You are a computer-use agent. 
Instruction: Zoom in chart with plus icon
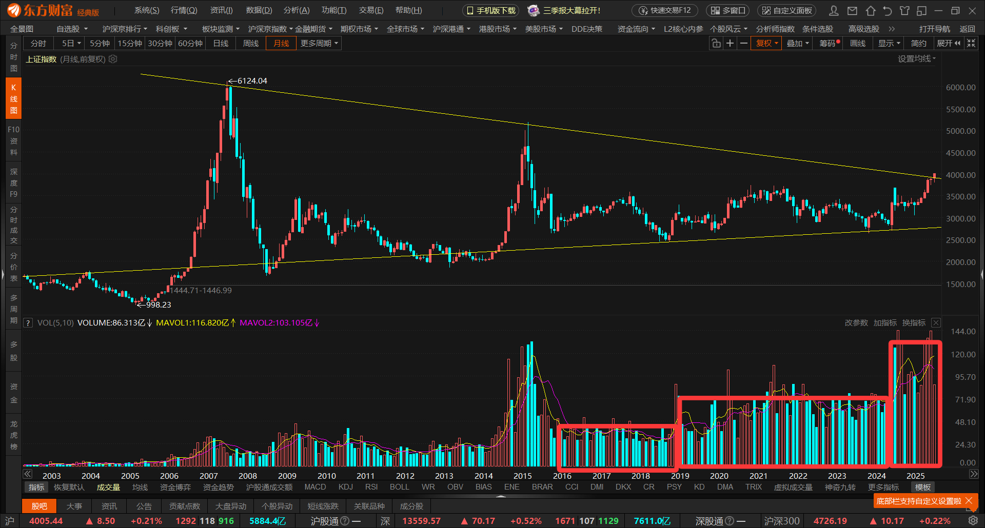[730, 44]
